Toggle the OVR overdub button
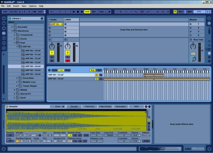 click(87, 12)
